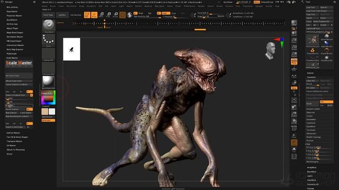Image resolution: width=339 pixels, height=190 pixels.
Task: Click the L.Sym local symmetry icon
Action: pyautogui.click(x=294, y=76)
